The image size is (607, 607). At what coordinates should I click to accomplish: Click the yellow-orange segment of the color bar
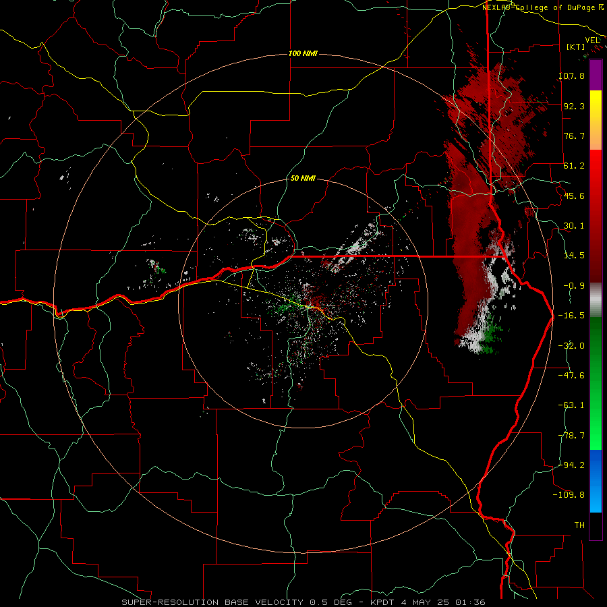(596, 120)
